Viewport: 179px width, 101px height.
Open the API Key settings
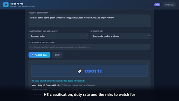pyautogui.click(x=170, y=5)
